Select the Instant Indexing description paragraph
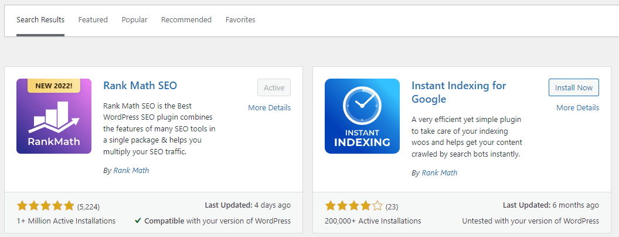Image resolution: width=619 pixels, height=237 pixels. coord(467,137)
